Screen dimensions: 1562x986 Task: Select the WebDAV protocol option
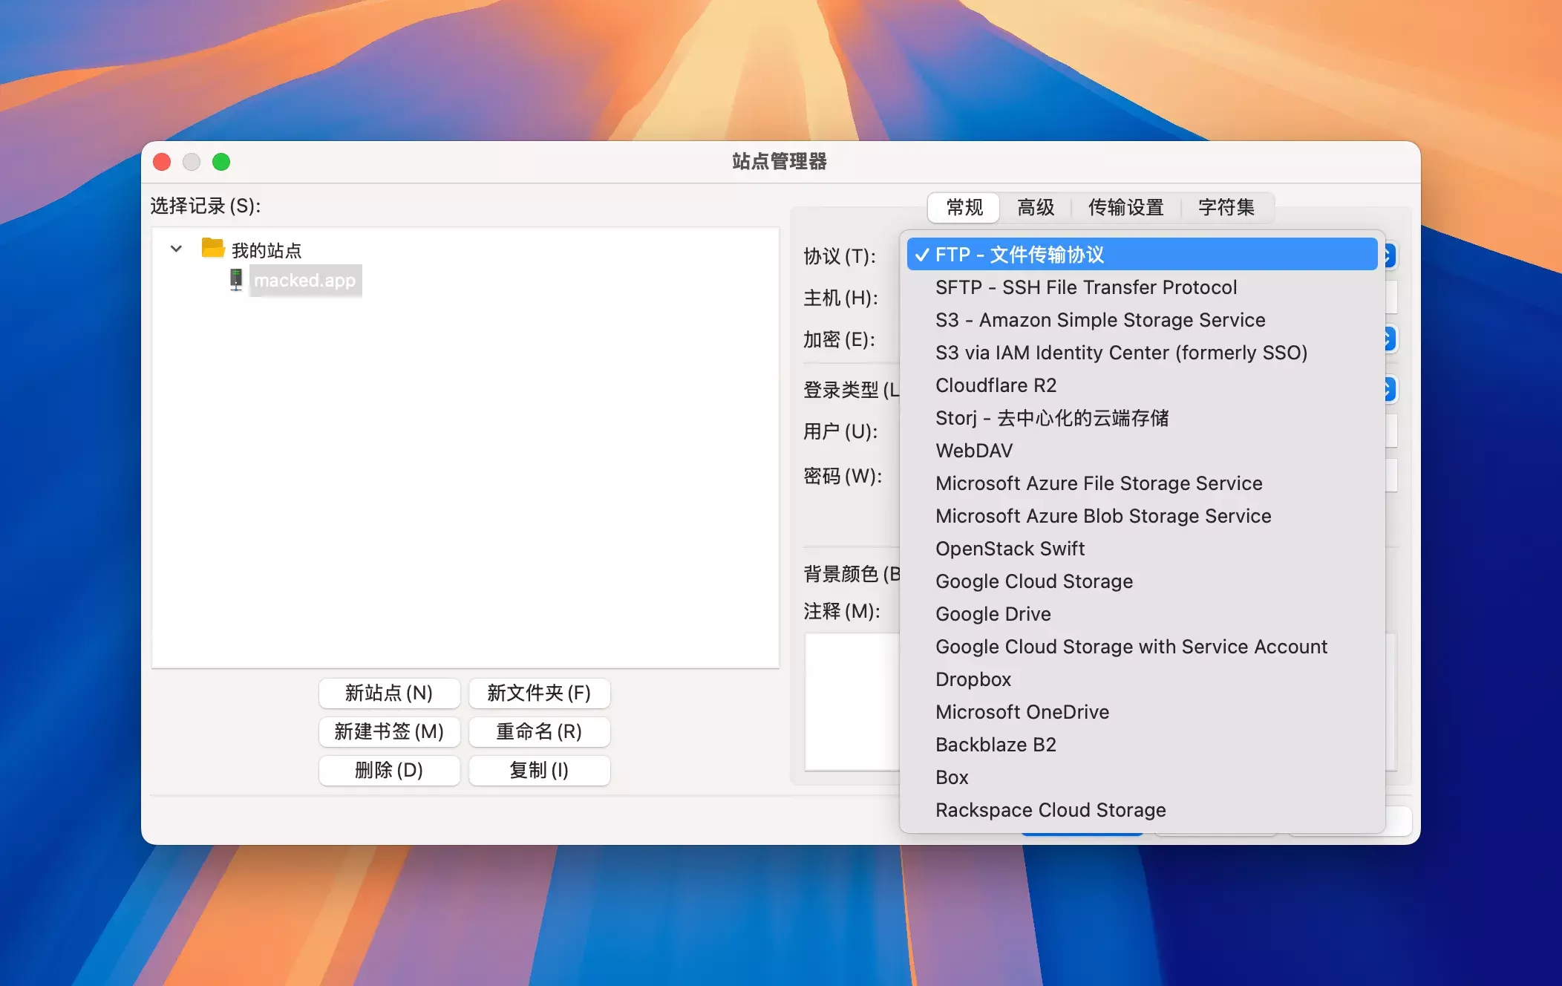(x=973, y=451)
